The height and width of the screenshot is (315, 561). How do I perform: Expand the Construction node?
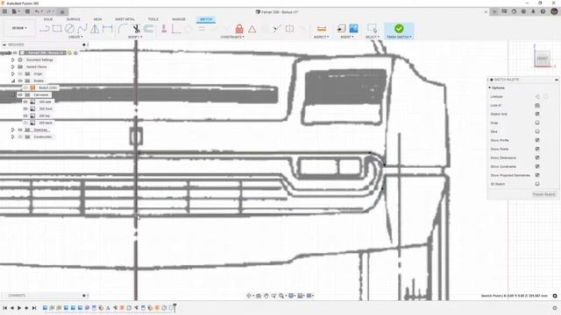point(13,136)
